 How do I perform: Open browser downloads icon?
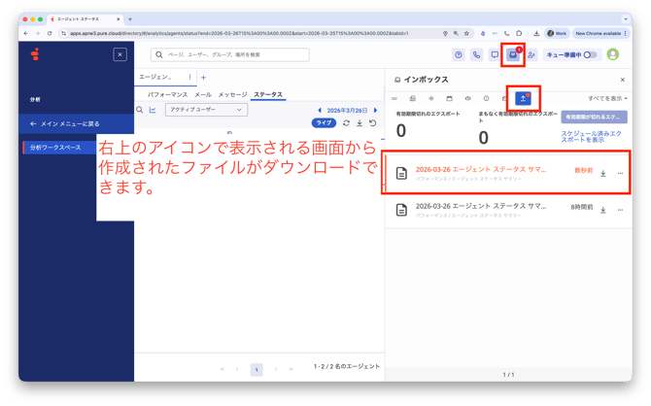pos(536,33)
